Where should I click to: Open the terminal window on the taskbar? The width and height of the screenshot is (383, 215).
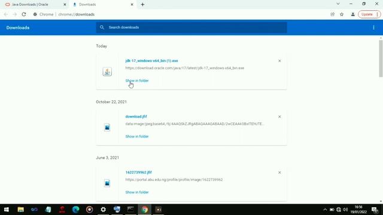point(130,210)
